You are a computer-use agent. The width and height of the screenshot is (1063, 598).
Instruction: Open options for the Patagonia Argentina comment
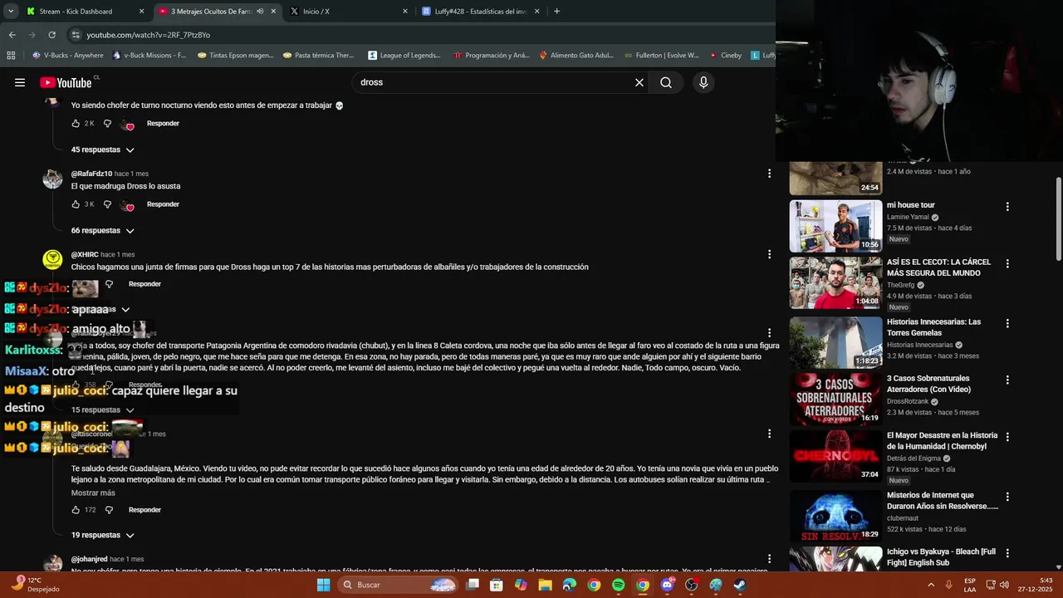pos(769,333)
